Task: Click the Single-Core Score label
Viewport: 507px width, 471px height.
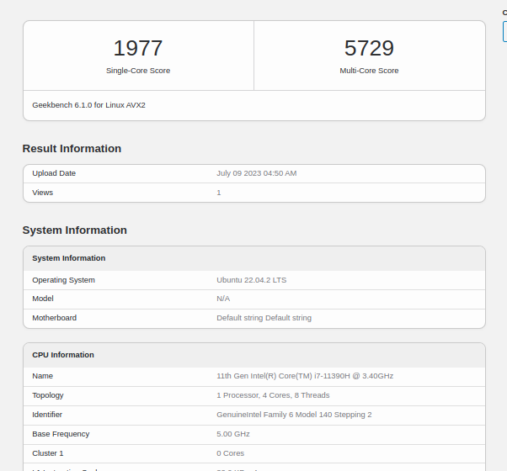Action: [x=138, y=71]
